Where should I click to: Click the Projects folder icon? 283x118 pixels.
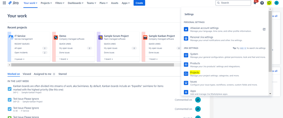(x=186, y=74)
